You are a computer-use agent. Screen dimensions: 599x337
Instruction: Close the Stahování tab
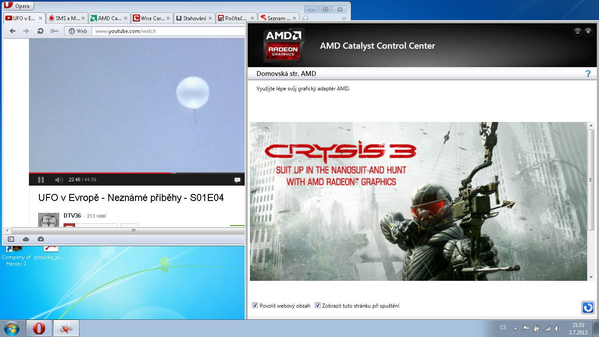tap(210, 18)
